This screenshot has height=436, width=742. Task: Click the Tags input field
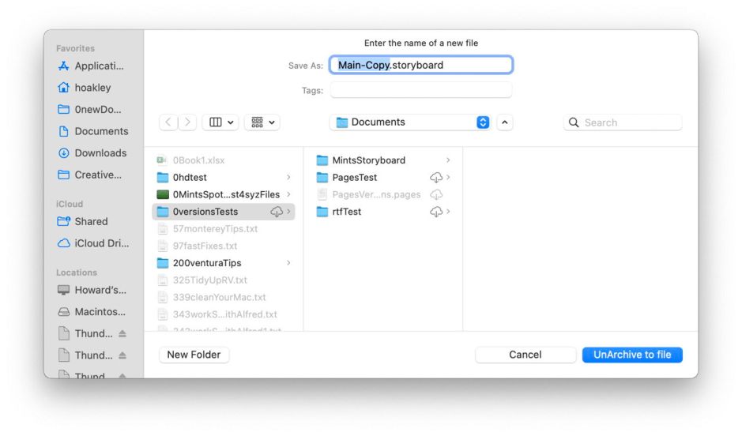[420, 90]
